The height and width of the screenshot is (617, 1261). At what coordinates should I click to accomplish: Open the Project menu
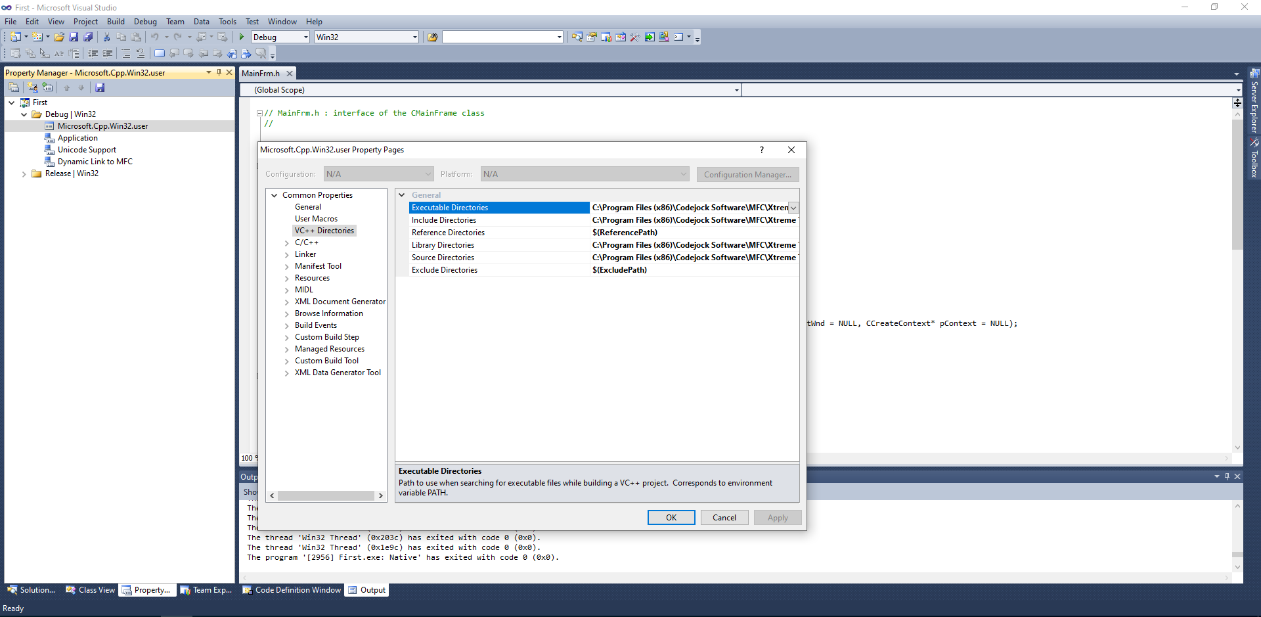point(85,22)
